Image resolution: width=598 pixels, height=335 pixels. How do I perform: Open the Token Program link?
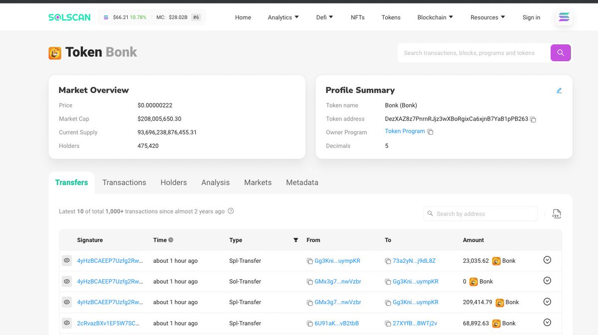coord(405,131)
